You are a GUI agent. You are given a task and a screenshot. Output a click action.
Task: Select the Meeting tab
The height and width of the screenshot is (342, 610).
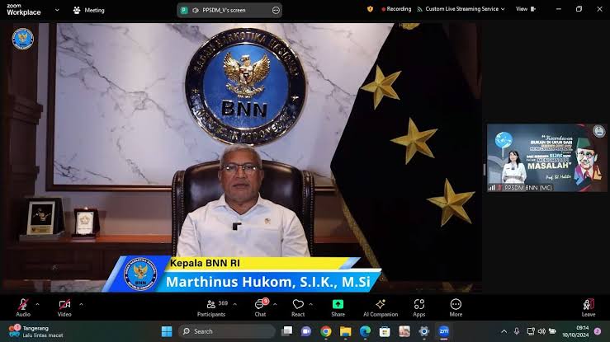tap(88, 10)
